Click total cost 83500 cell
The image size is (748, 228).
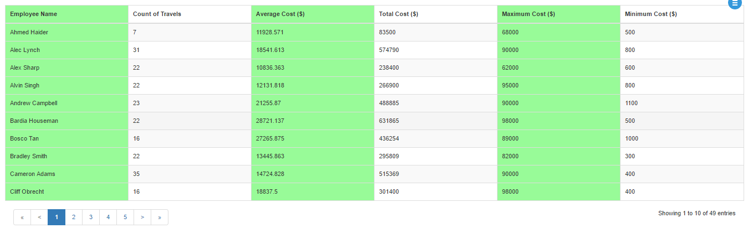pos(436,33)
